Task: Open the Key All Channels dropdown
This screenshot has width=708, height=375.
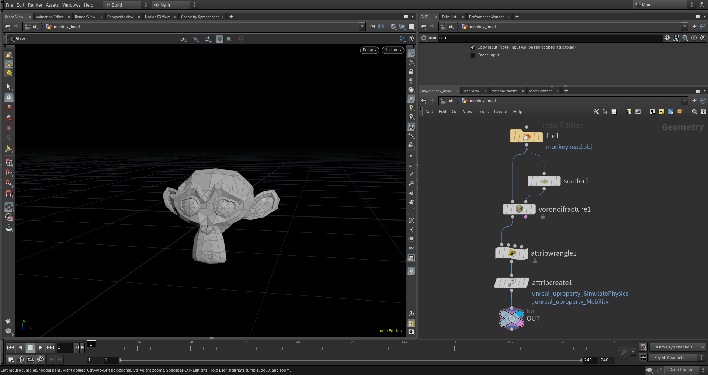Action: pyautogui.click(x=677, y=358)
